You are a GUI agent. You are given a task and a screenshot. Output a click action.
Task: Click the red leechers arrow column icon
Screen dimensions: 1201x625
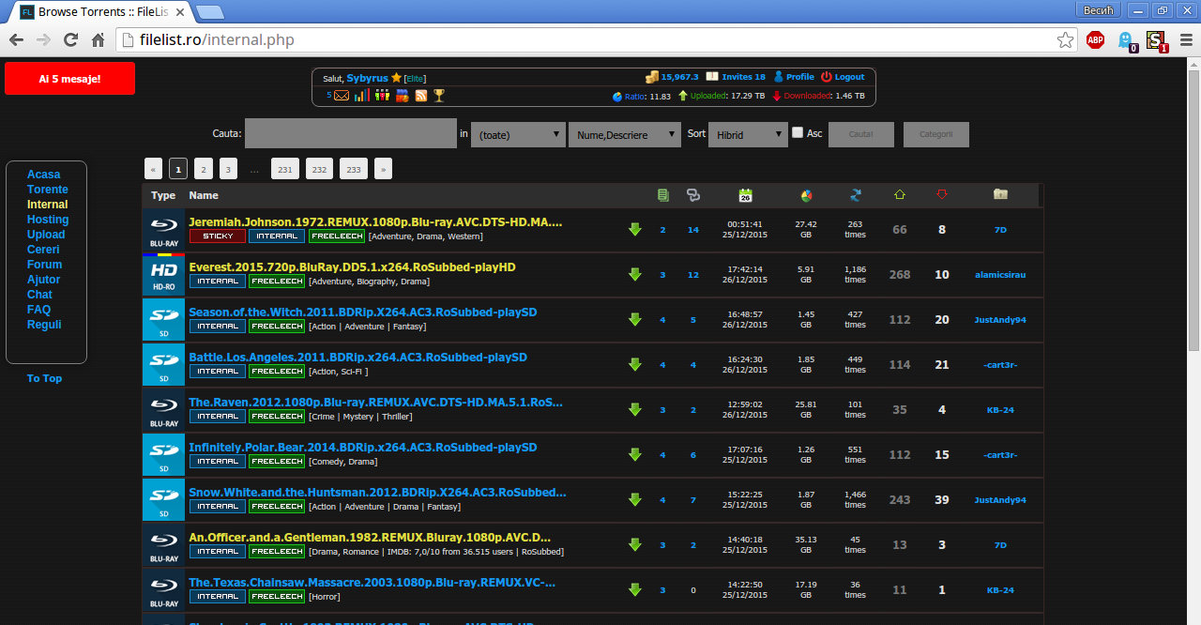coord(941,194)
